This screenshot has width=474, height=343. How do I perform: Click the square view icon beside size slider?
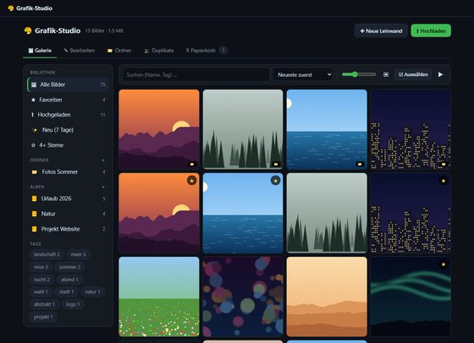coord(386,74)
